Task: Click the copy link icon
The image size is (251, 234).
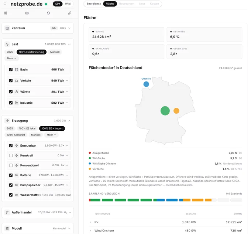Action: 69,13
